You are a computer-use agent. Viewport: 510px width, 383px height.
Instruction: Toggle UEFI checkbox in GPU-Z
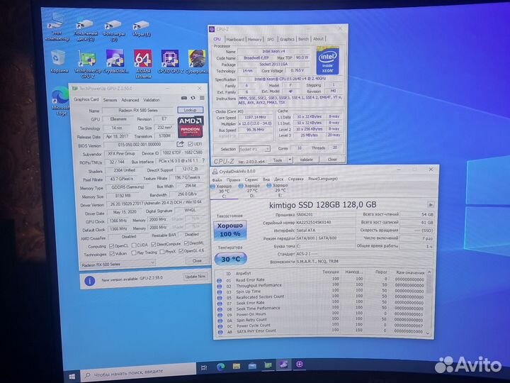click(x=191, y=143)
